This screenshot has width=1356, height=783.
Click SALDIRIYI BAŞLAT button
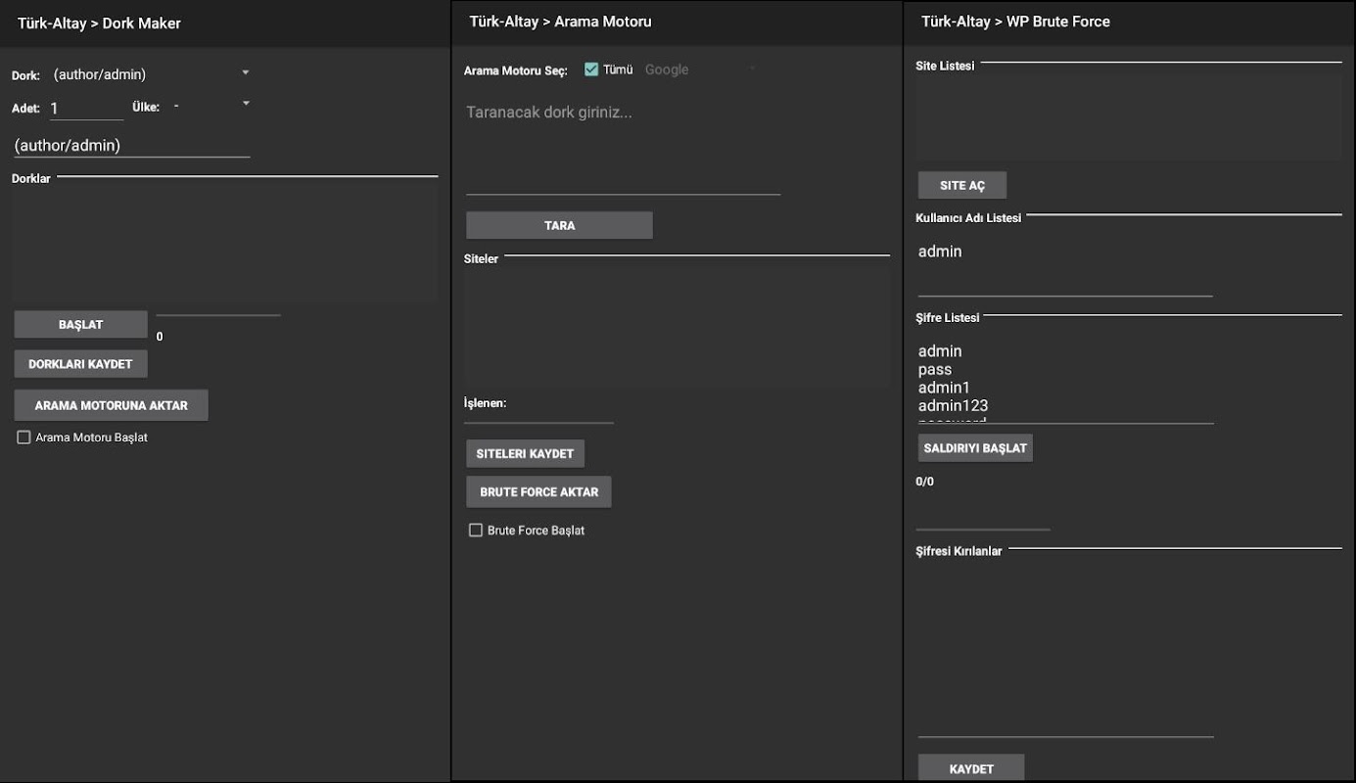tap(975, 448)
